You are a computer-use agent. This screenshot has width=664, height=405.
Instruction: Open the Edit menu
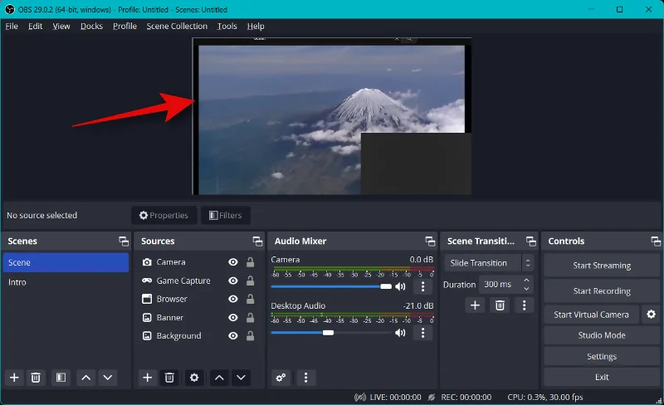tap(35, 27)
